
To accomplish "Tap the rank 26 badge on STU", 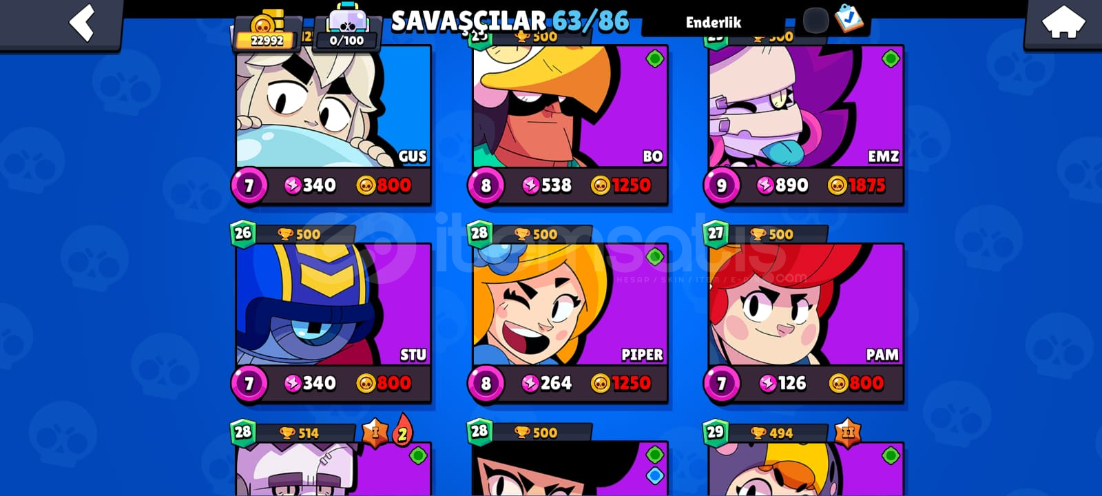I will [242, 233].
